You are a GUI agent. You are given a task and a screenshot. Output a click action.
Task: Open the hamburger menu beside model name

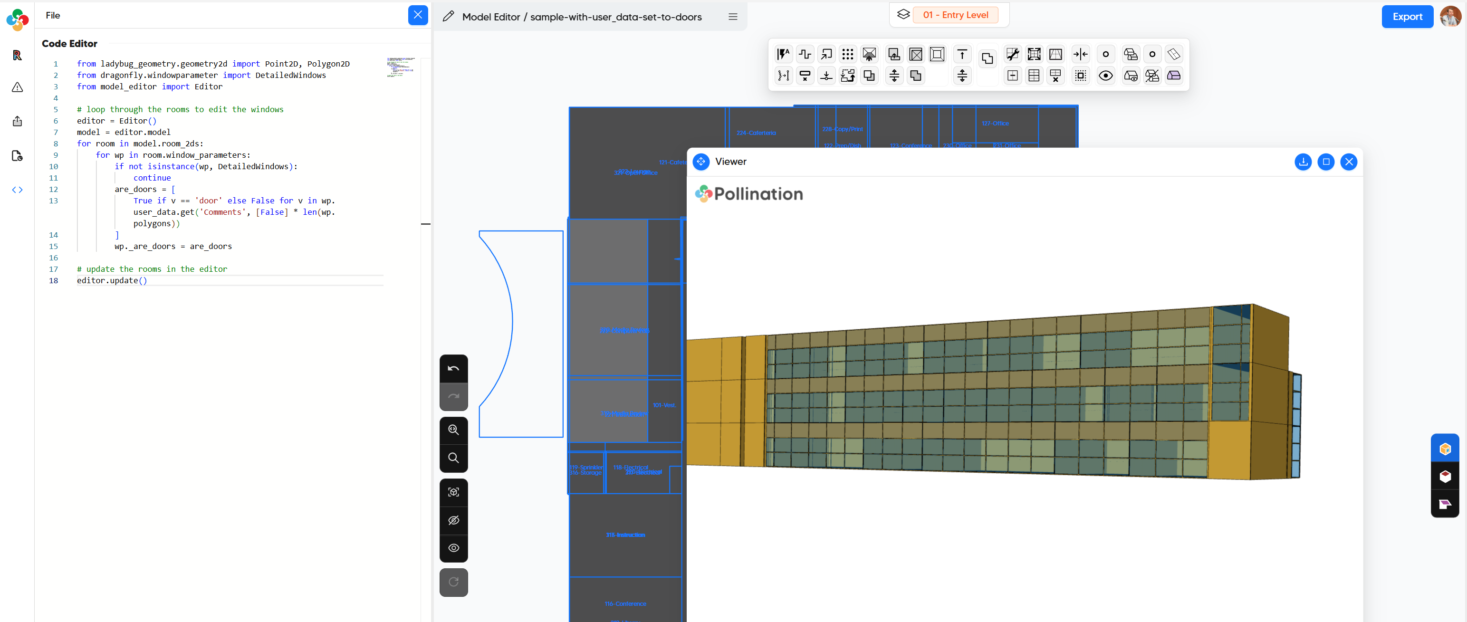[732, 17]
